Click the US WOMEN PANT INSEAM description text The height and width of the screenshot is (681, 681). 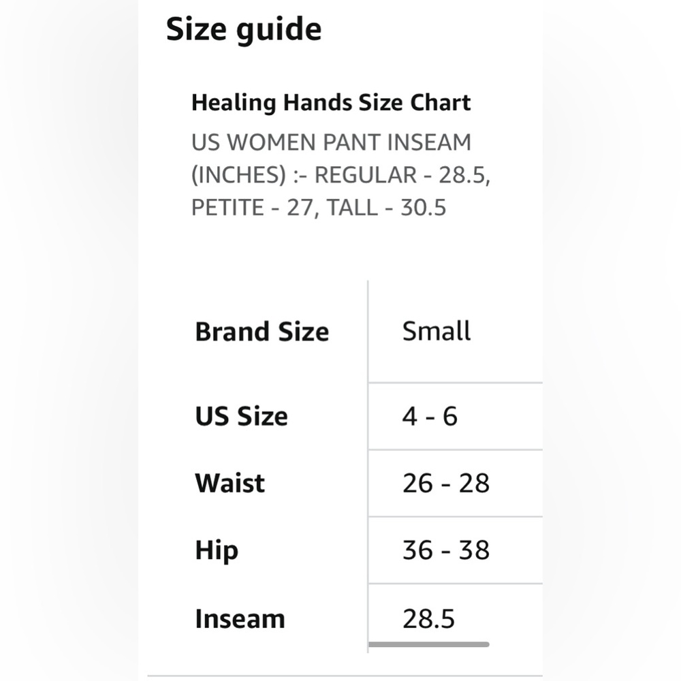point(341,174)
